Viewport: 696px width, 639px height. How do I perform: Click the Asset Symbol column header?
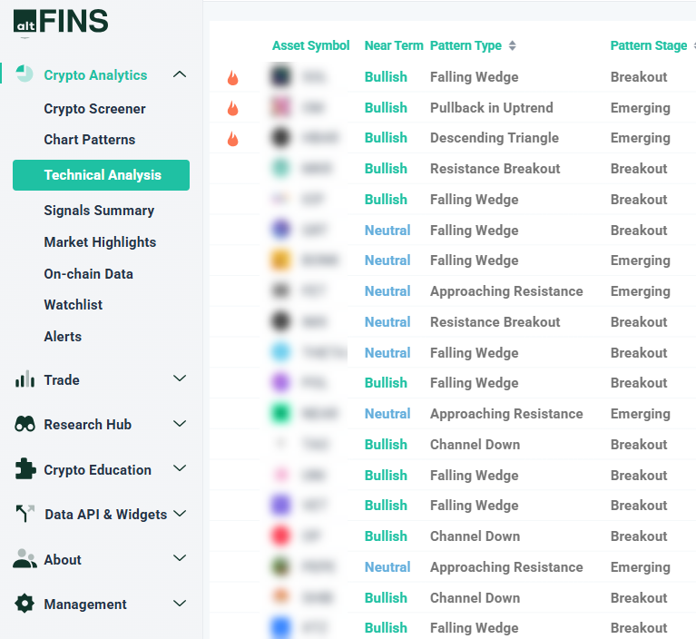310,46
